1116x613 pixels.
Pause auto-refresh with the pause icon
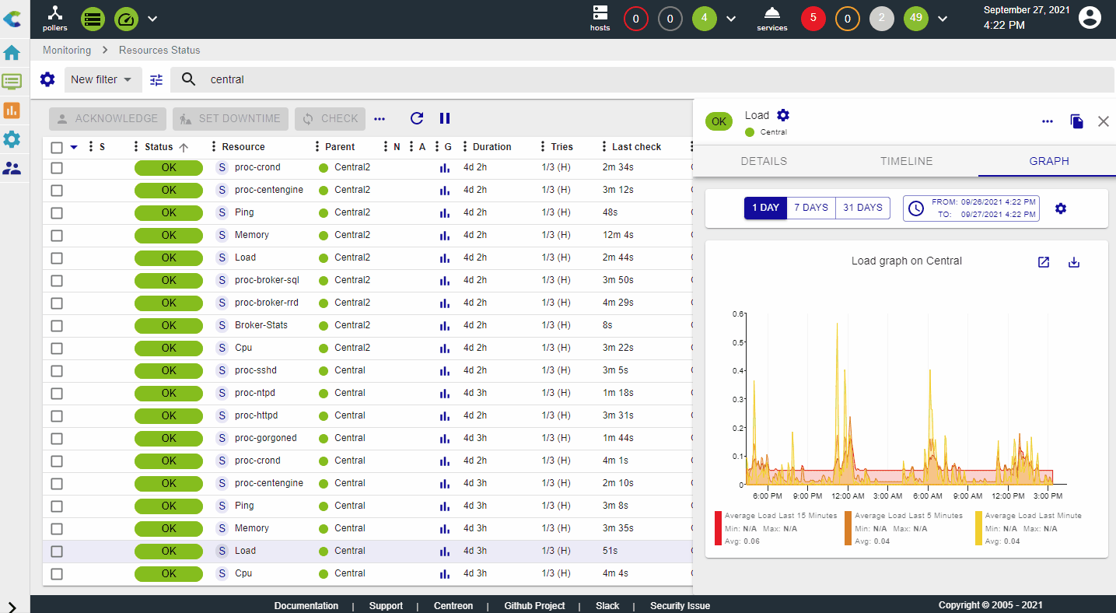445,118
